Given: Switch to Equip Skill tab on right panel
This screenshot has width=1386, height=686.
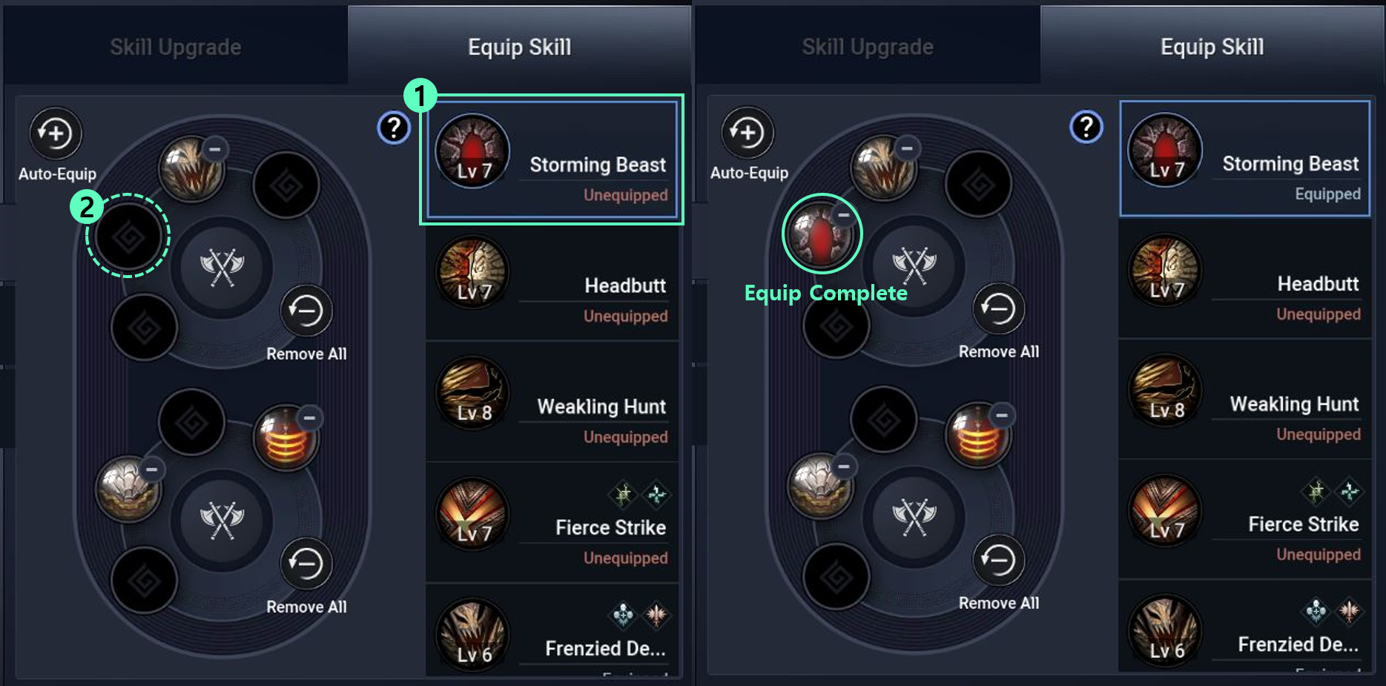Looking at the screenshot, I should (x=1212, y=47).
